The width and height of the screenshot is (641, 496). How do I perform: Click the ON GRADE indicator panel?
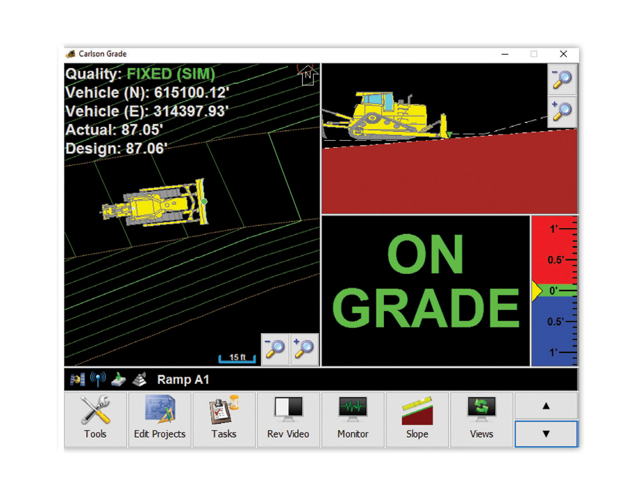click(x=426, y=291)
